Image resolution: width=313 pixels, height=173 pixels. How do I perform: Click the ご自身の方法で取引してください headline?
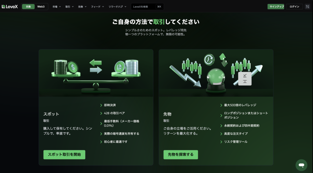click(x=156, y=22)
